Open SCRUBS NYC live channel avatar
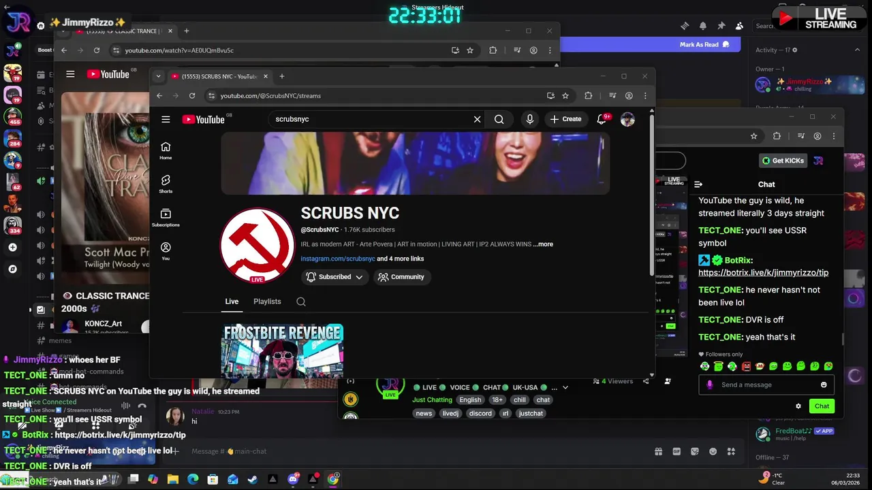Screen dimensions: 872x490 click(x=257, y=246)
